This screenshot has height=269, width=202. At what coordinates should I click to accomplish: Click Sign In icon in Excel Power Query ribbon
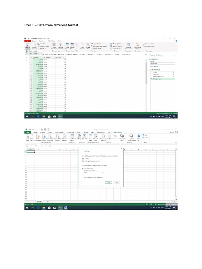coord(139,136)
